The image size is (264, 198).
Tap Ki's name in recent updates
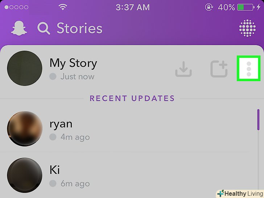tap(54, 170)
